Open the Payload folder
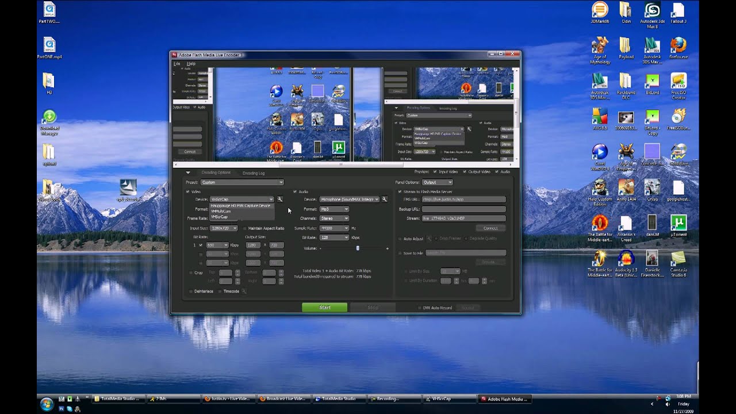736x414 pixels. click(x=626, y=48)
